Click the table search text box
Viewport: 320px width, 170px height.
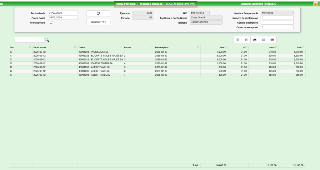[x=29, y=40]
